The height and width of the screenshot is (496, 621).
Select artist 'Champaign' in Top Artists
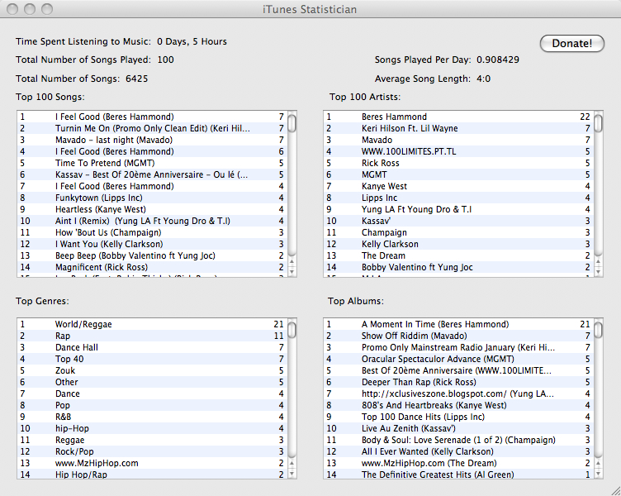click(459, 232)
